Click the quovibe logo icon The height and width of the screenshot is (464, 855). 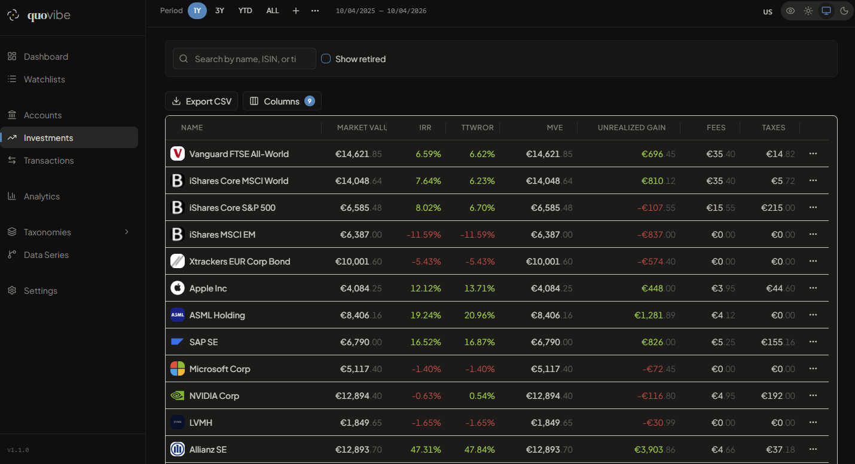(13, 16)
